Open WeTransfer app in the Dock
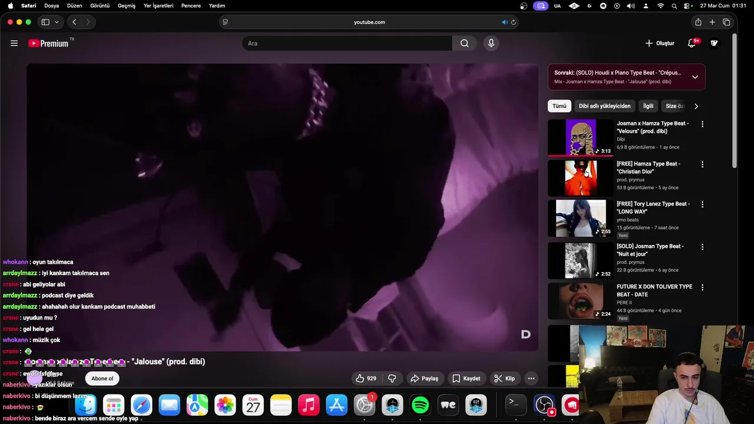The height and width of the screenshot is (424, 754). (448, 405)
